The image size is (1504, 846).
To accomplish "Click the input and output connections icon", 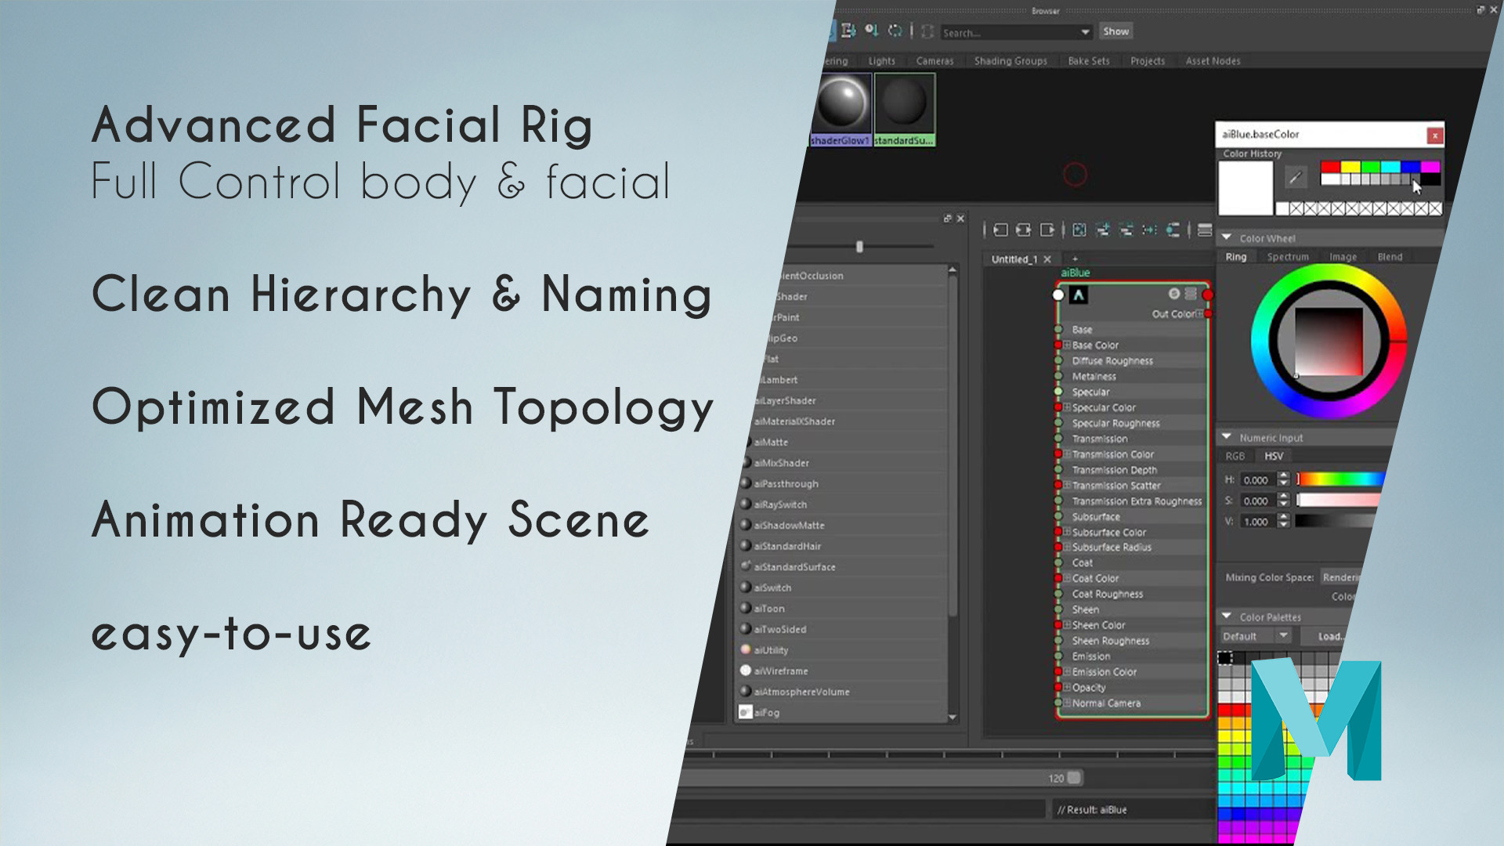I will click(x=1023, y=230).
